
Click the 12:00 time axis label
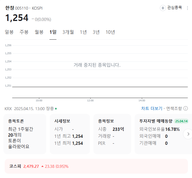coord(90,101)
